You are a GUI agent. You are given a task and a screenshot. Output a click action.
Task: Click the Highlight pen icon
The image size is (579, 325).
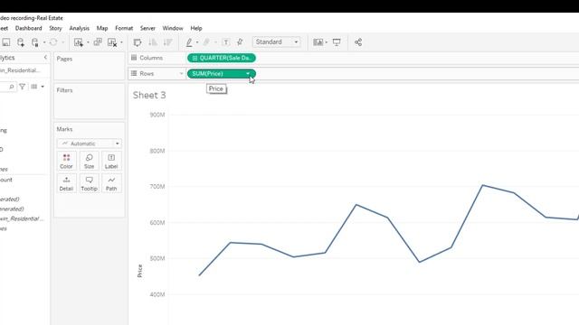click(x=189, y=42)
